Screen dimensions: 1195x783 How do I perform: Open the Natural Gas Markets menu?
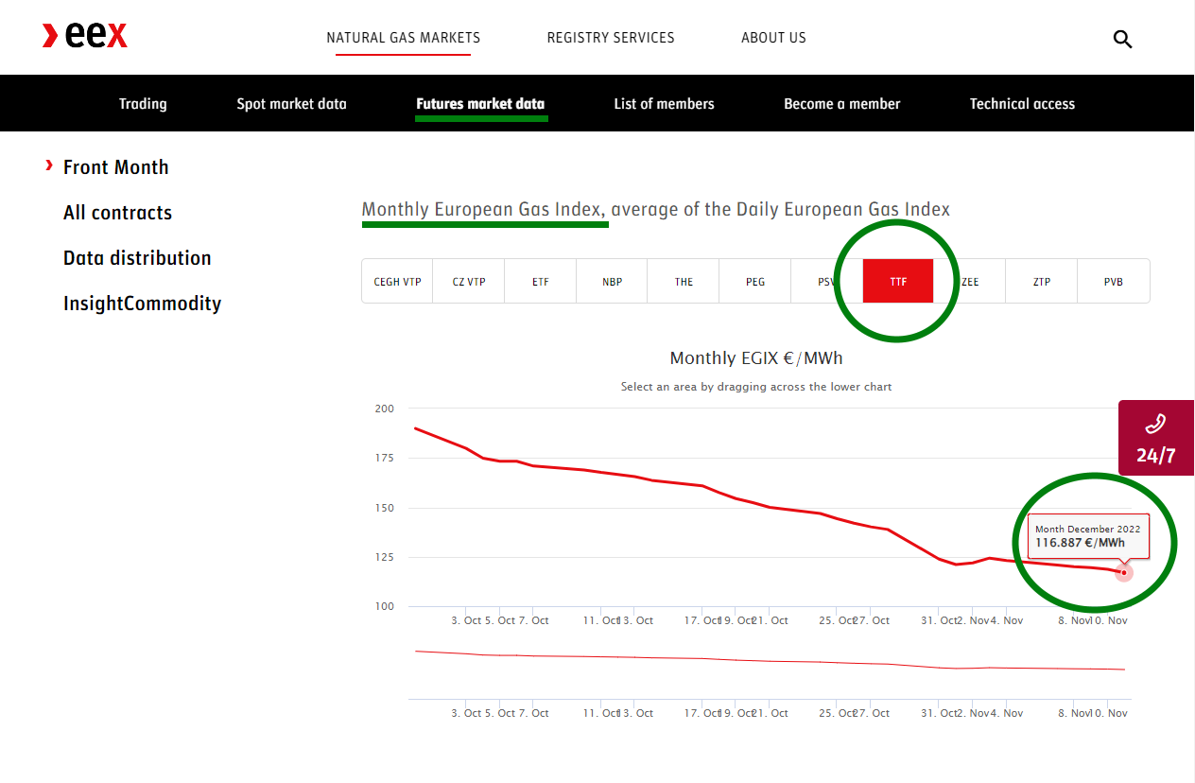404,38
